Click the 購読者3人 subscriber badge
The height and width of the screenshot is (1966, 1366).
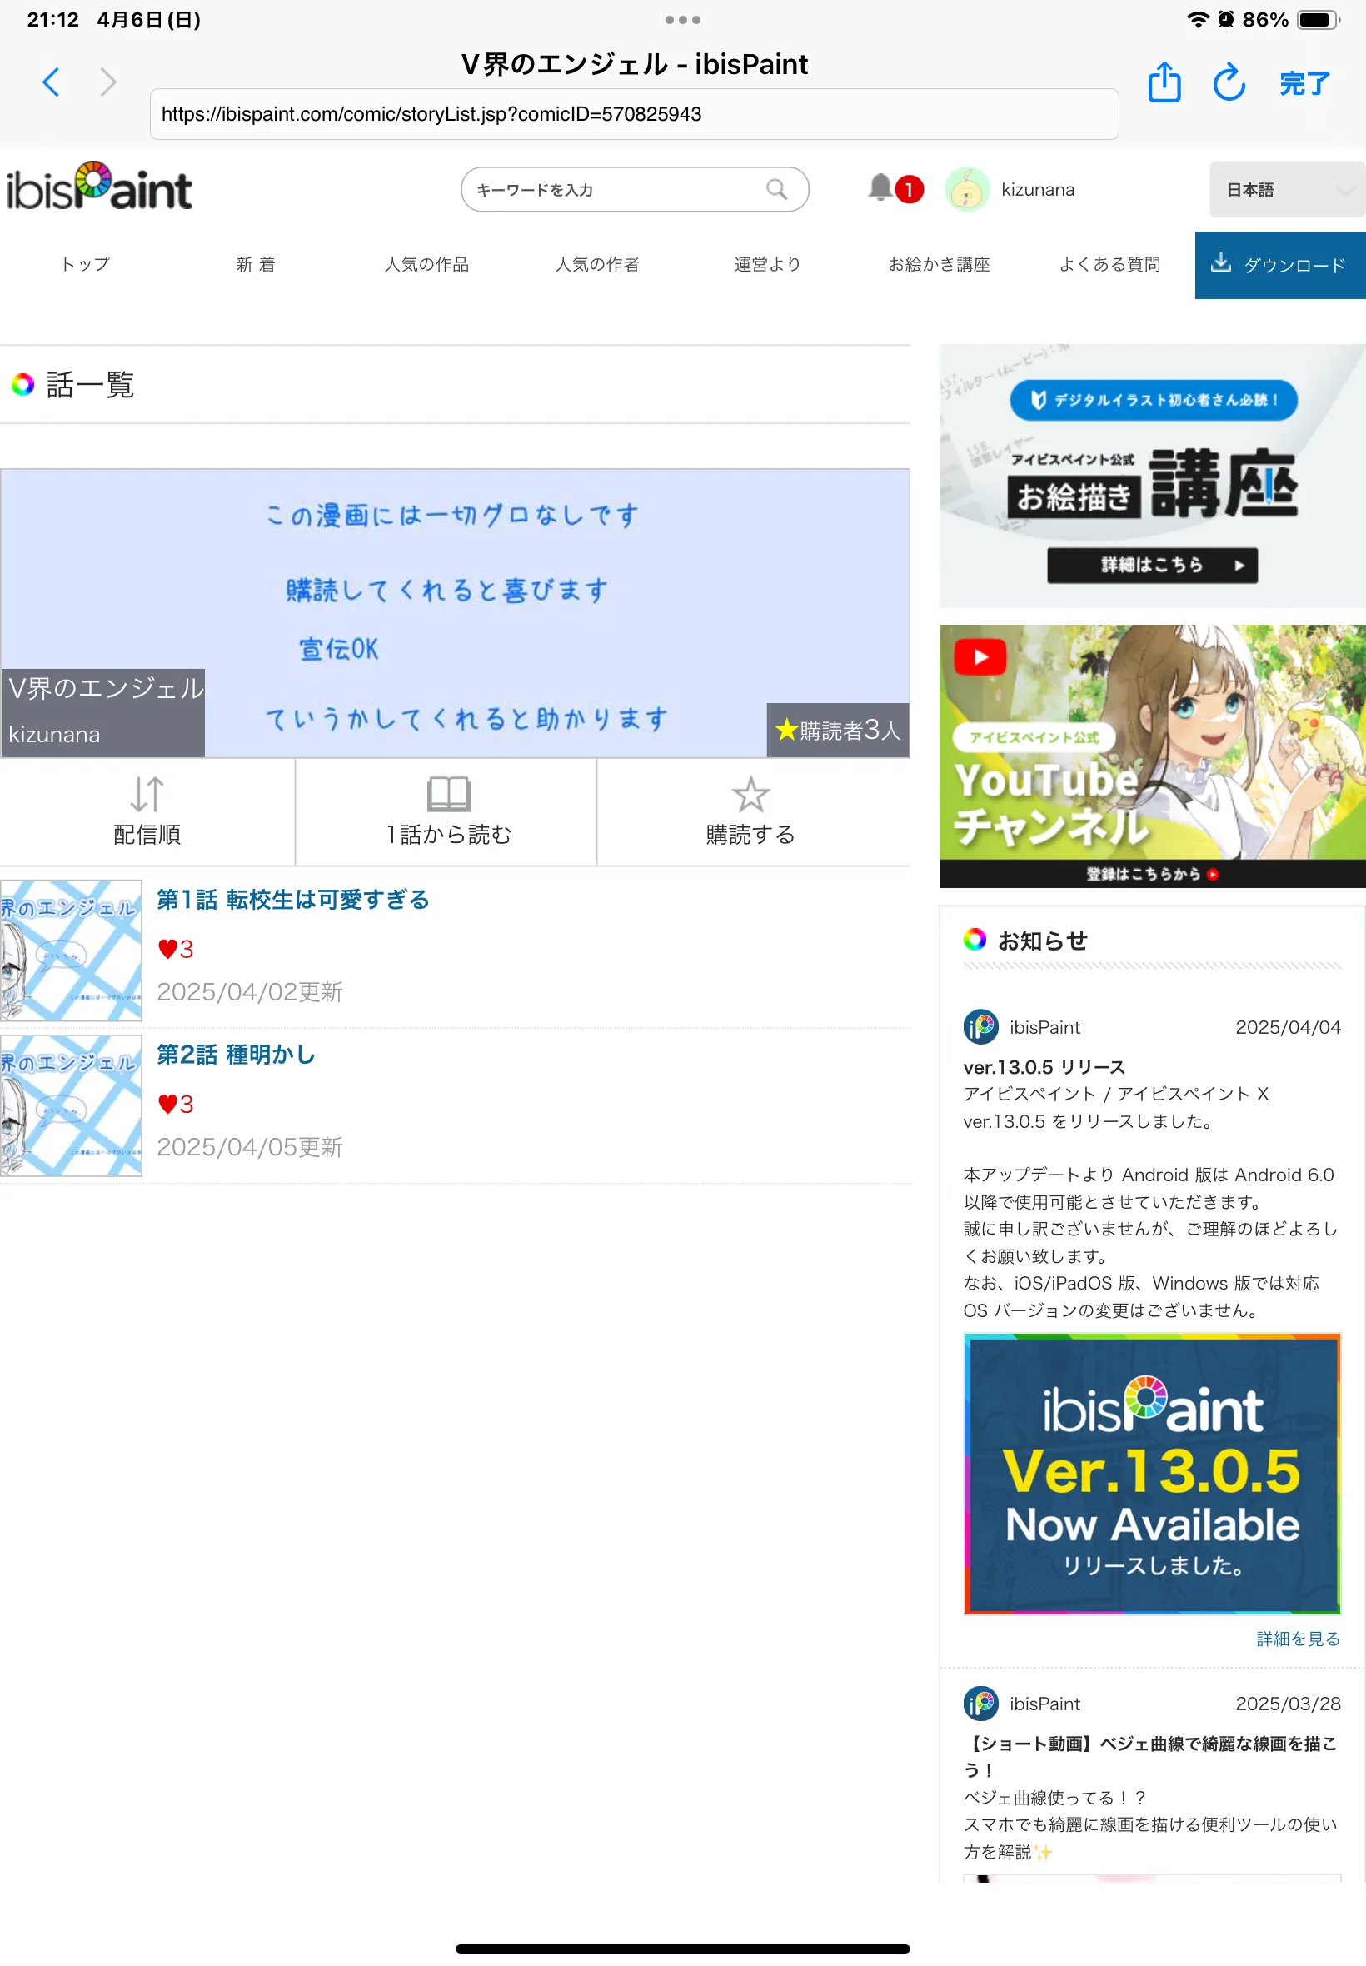pos(838,730)
